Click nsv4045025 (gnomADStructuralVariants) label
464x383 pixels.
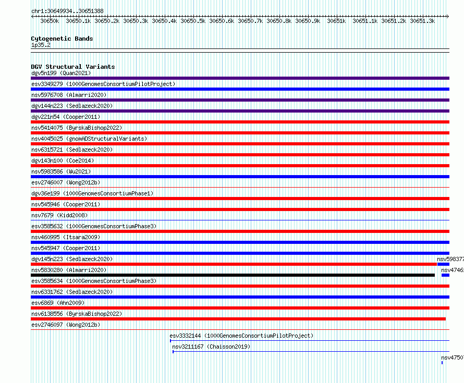pyautogui.click(x=89, y=139)
